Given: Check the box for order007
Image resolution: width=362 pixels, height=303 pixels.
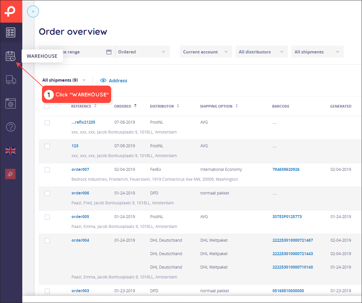Looking at the screenshot, I should 47,170.
